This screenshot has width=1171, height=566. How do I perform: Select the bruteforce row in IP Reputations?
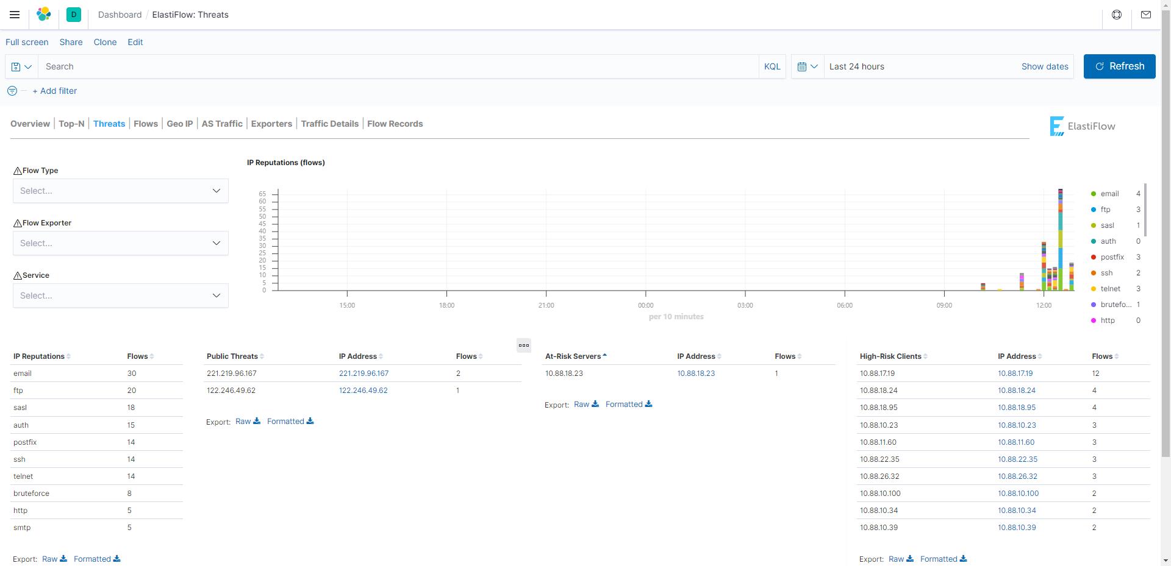(x=98, y=493)
